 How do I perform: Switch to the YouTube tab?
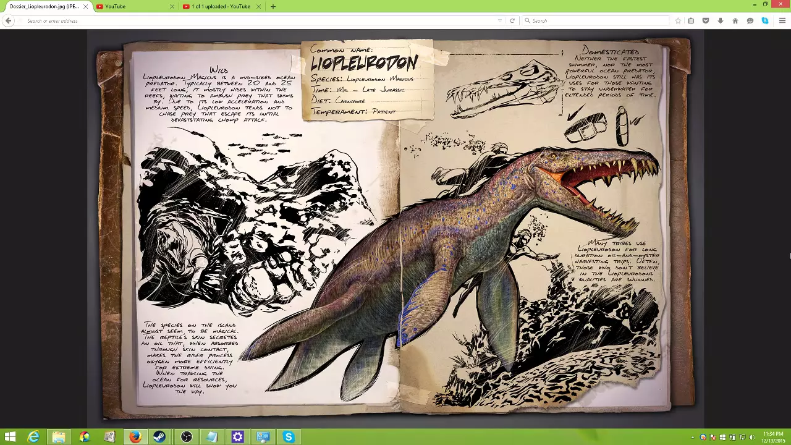coord(135,6)
